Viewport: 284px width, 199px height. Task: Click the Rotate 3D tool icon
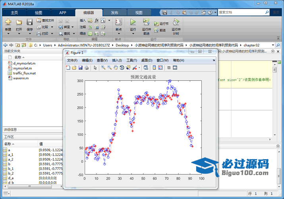click(122, 68)
